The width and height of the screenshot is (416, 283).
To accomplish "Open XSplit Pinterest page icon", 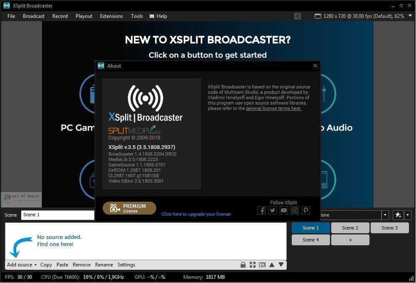I will coord(306,210).
